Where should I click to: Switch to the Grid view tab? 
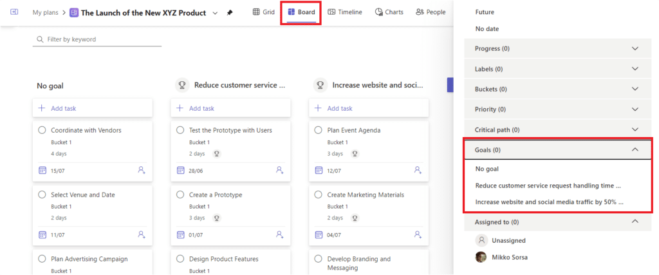[263, 12]
